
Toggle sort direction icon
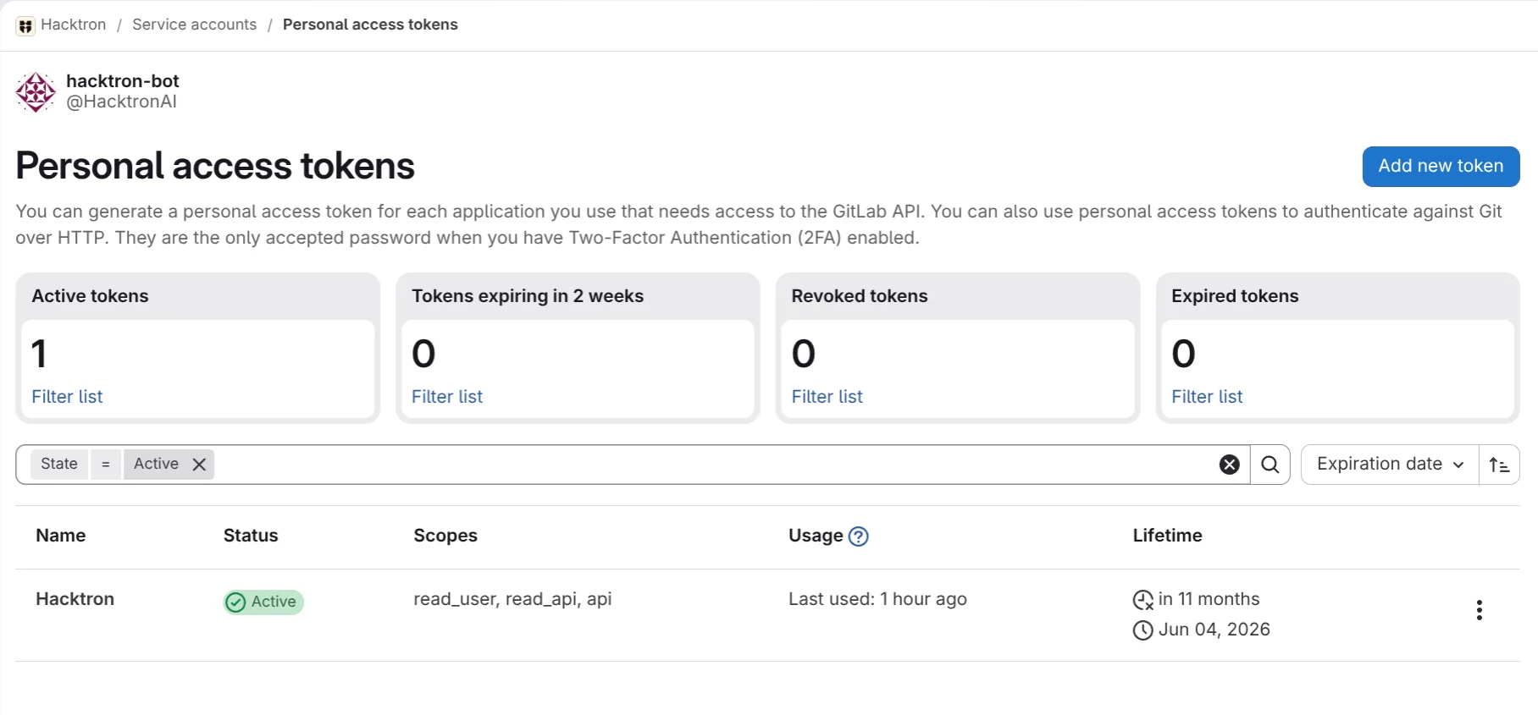pyautogui.click(x=1499, y=465)
